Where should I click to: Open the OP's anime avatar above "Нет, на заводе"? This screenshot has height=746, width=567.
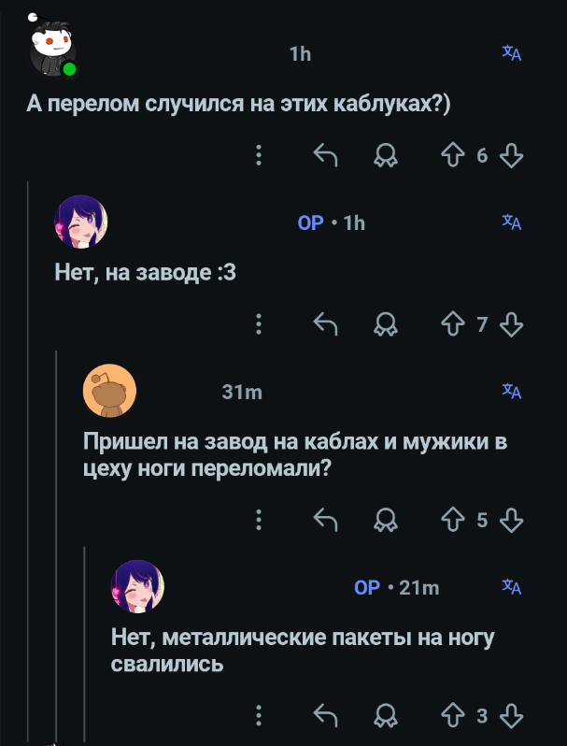pos(82,222)
